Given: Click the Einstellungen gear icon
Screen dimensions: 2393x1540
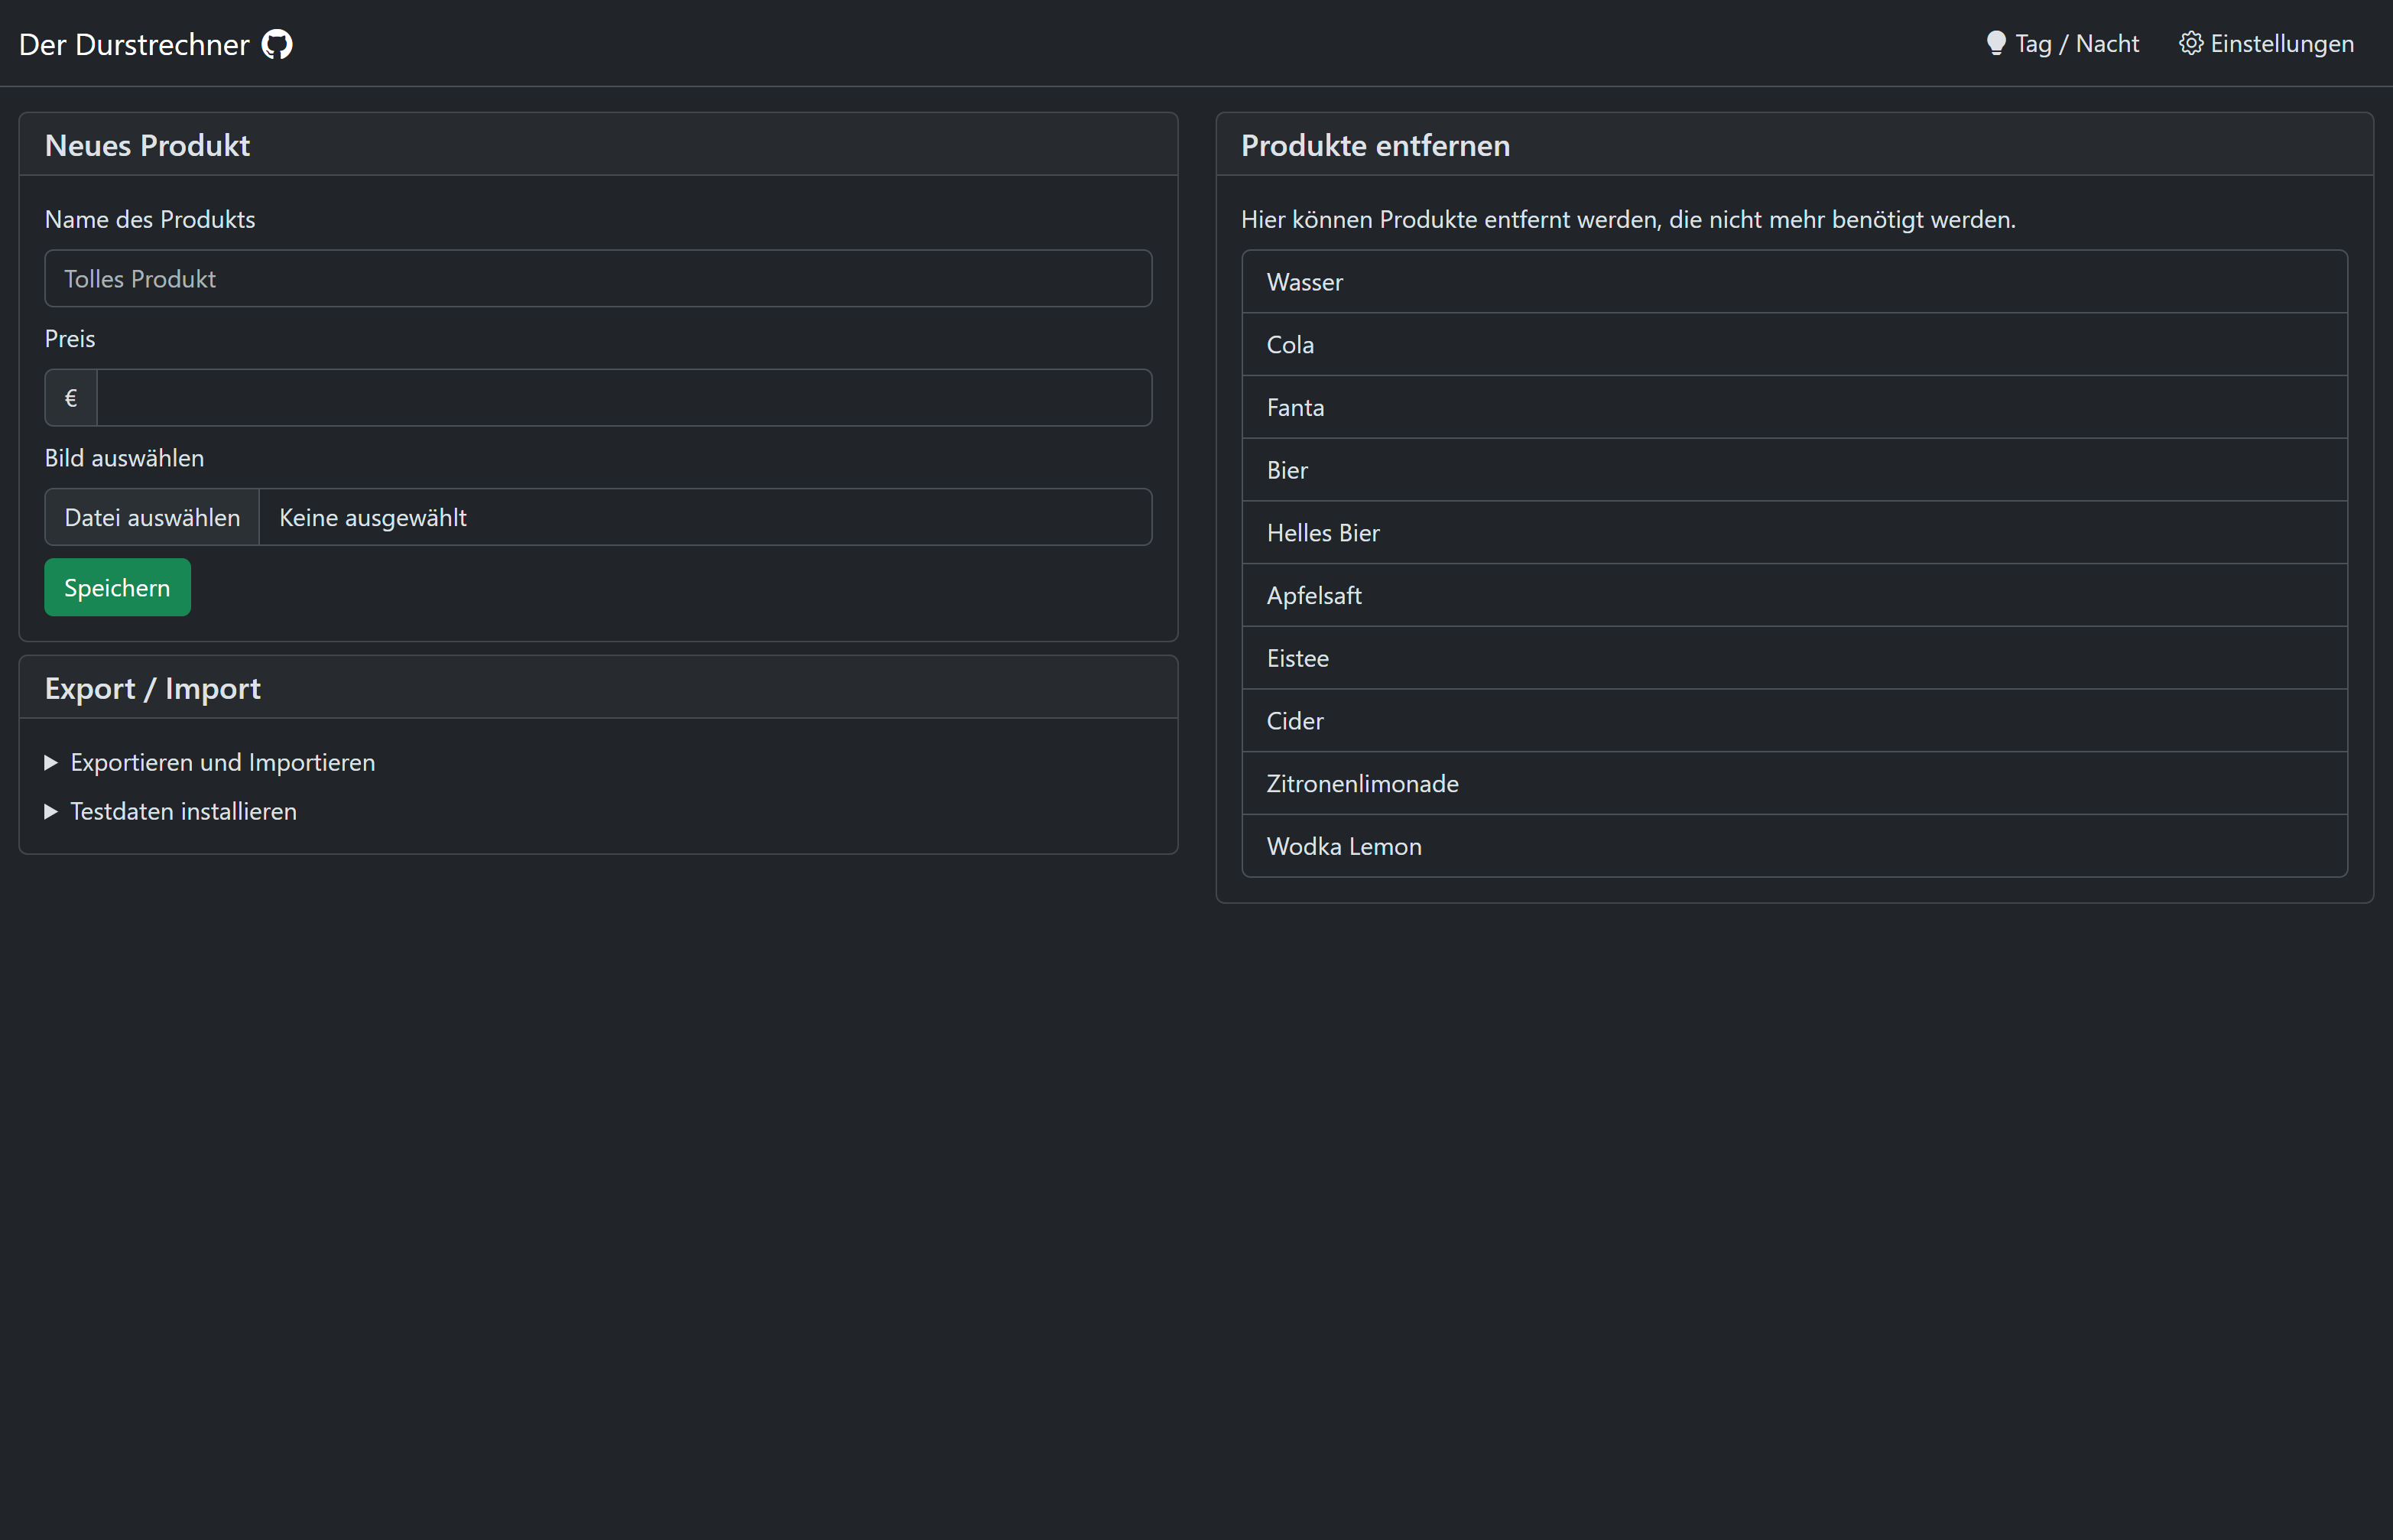Looking at the screenshot, I should pyautogui.click(x=2190, y=43).
